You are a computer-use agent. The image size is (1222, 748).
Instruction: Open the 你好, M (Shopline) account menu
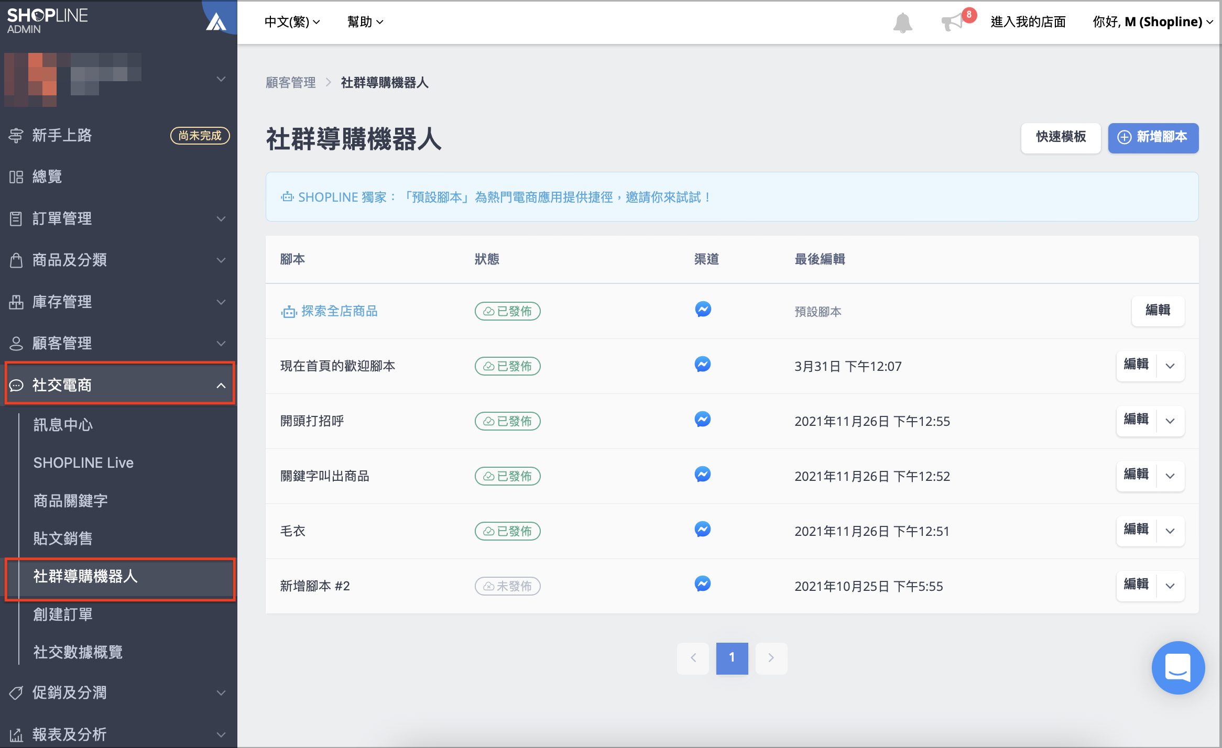[1153, 22]
